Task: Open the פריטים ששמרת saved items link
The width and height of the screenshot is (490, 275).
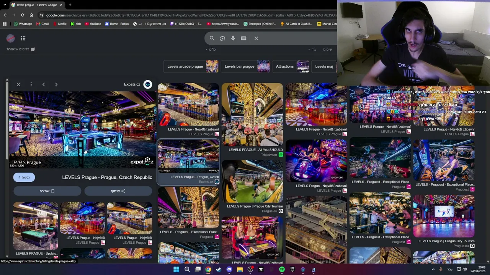Action: 21,49
